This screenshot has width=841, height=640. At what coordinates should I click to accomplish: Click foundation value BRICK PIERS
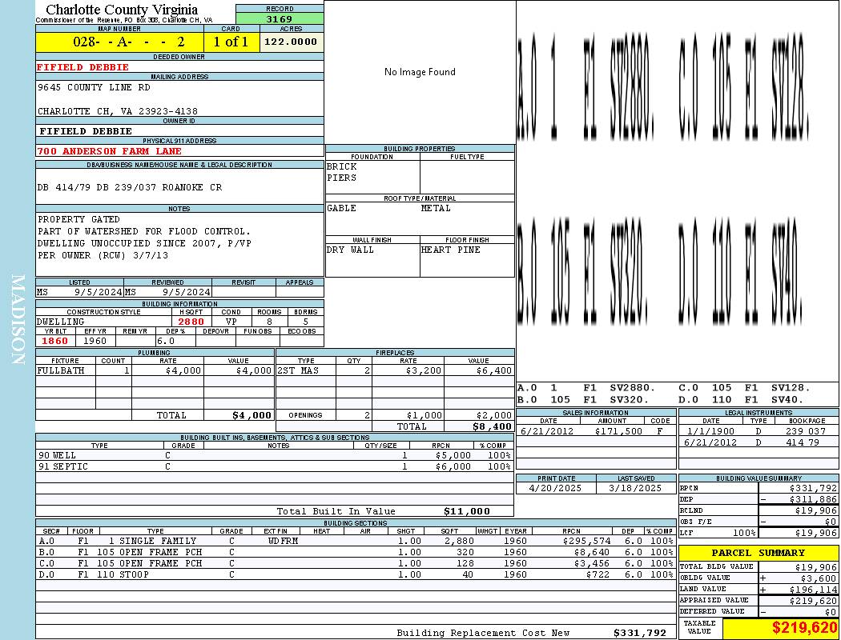(342, 172)
